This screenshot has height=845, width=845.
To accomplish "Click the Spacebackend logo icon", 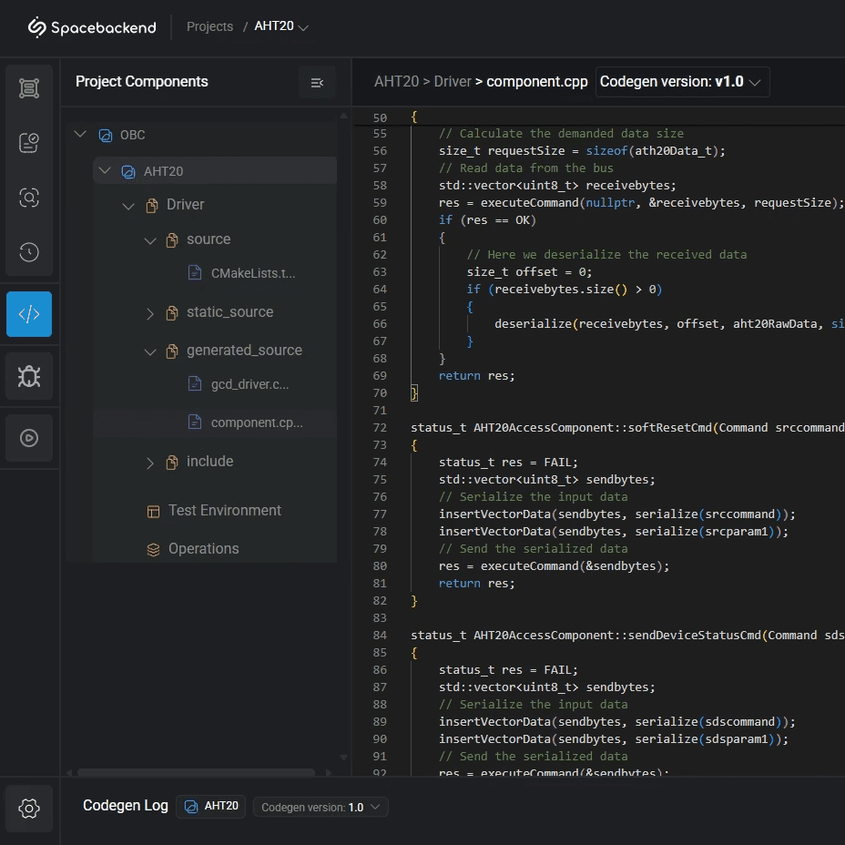I will pos(37,27).
